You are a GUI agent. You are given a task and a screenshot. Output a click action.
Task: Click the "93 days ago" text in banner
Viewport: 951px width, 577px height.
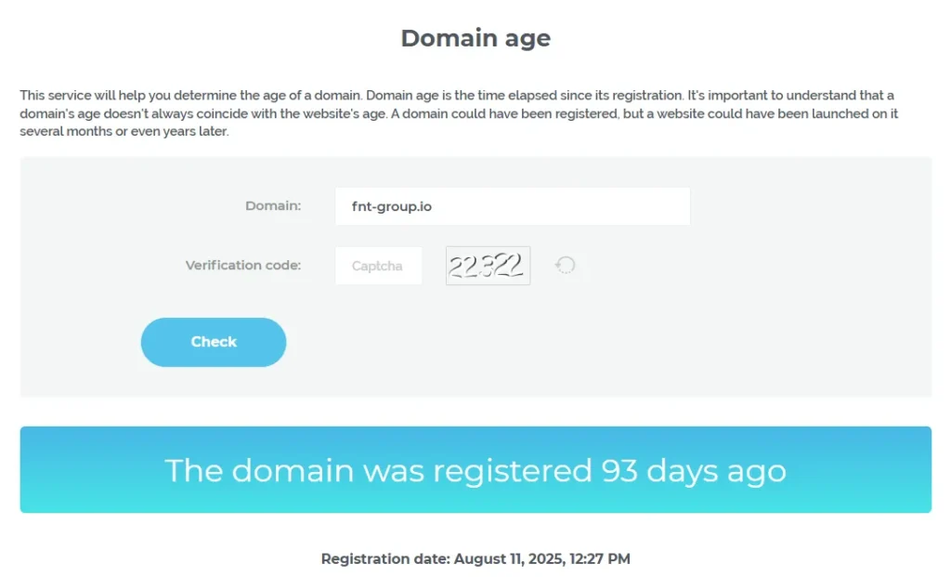tap(693, 471)
